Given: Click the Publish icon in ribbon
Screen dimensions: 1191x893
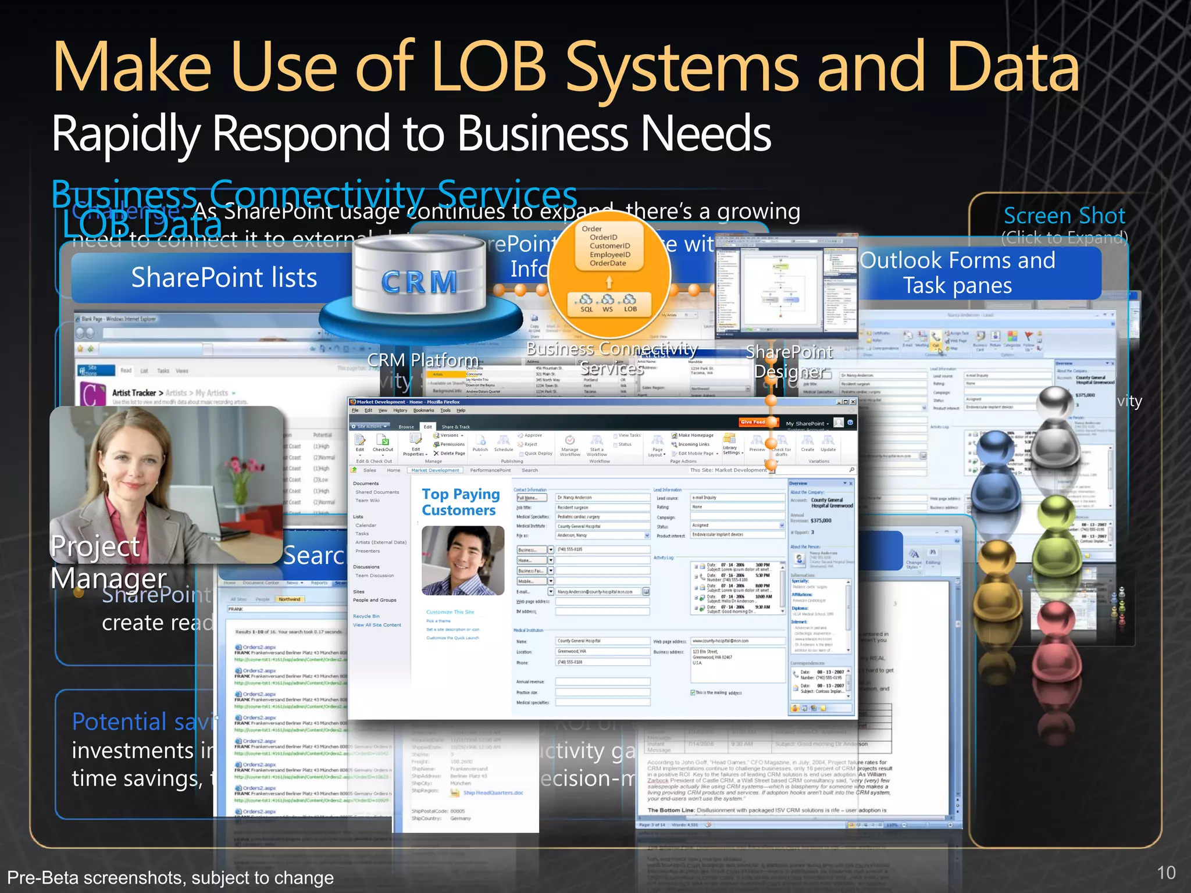Looking at the screenshot, I should [x=480, y=440].
